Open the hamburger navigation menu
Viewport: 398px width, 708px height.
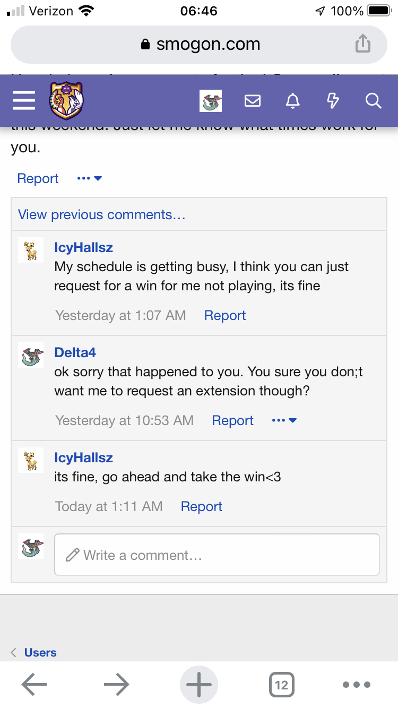pyautogui.click(x=24, y=101)
